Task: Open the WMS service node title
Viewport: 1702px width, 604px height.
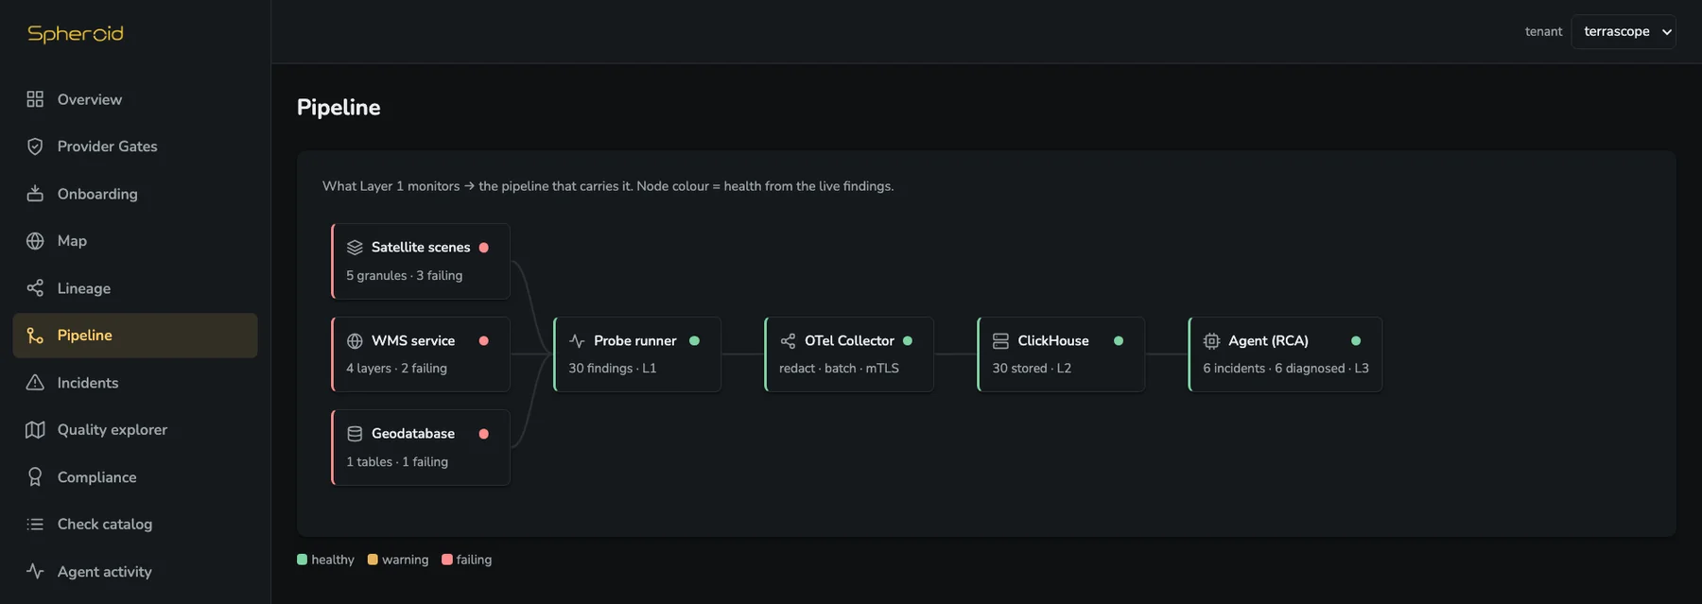Action: [x=413, y=341]
